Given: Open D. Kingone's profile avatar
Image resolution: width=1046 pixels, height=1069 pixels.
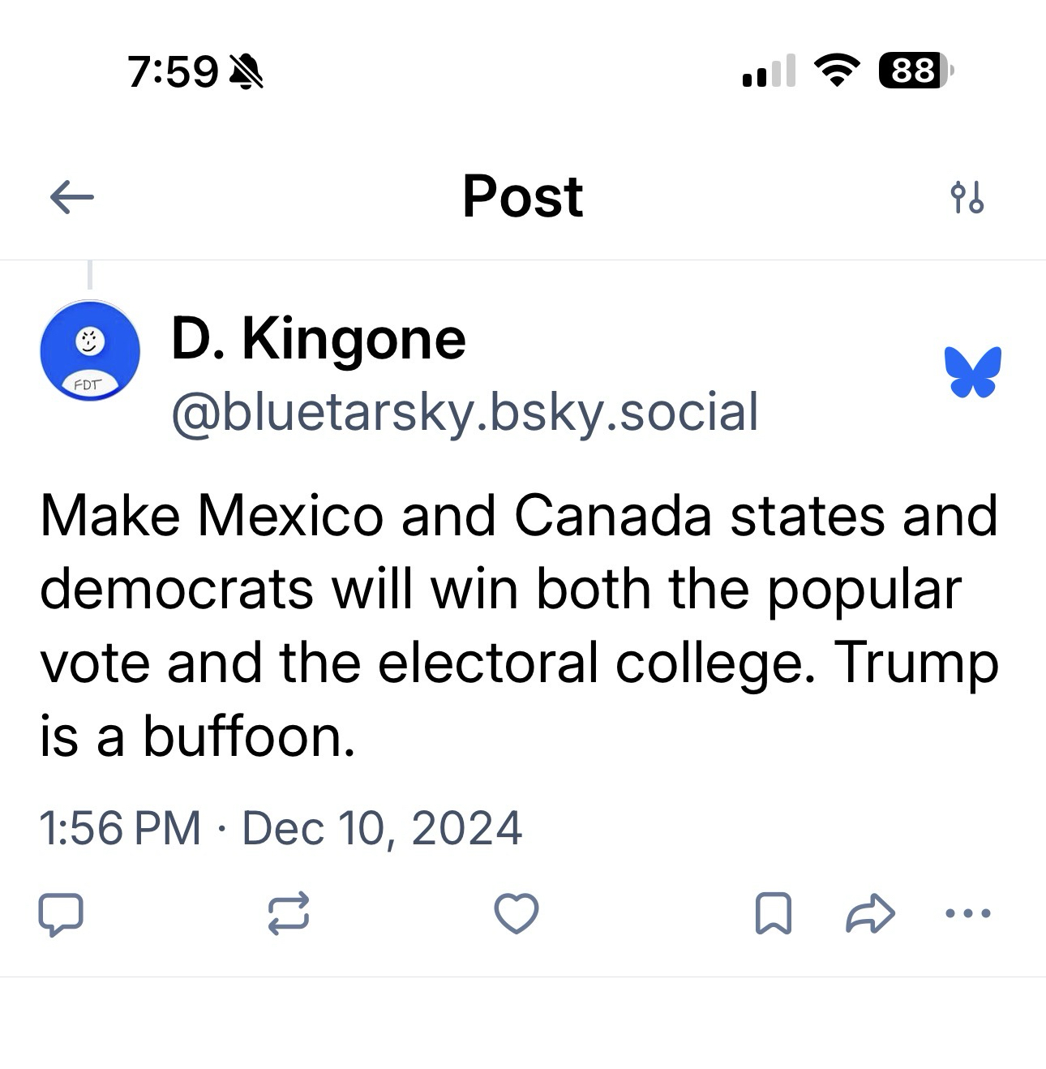Looking at the screenshot, I should pos(90,350).
